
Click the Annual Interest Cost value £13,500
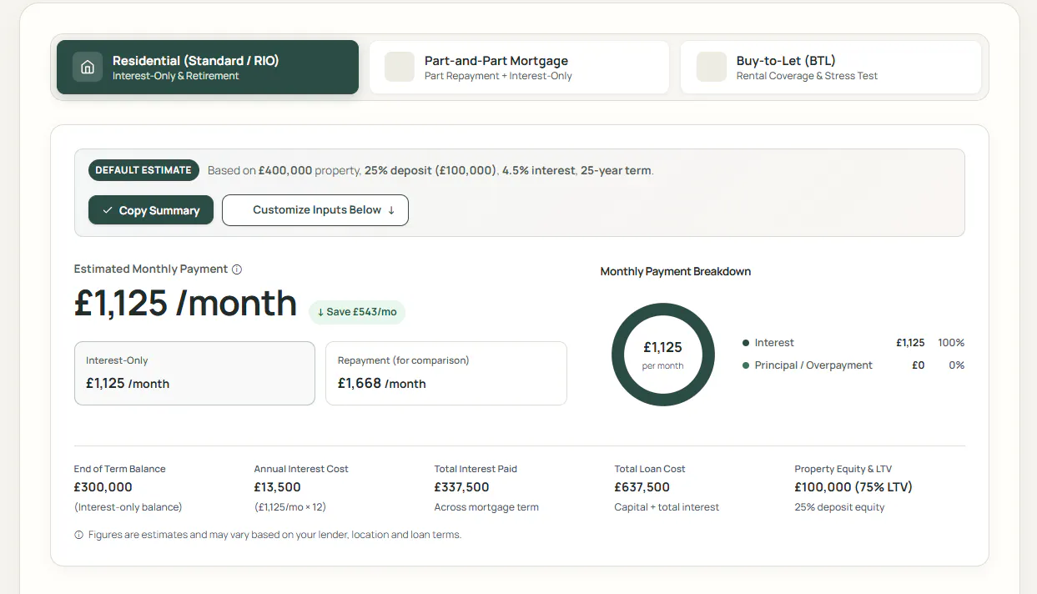278,487
